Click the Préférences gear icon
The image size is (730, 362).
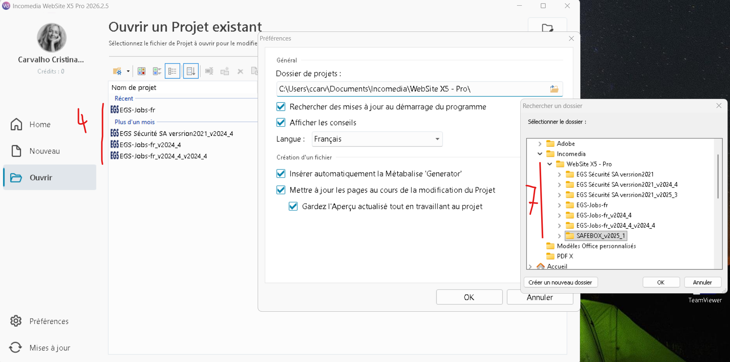16,321
